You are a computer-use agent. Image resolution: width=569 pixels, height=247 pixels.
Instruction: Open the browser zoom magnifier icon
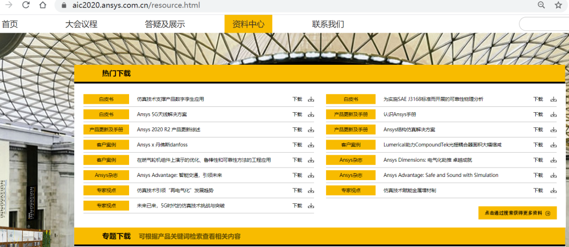coord(541,5)
